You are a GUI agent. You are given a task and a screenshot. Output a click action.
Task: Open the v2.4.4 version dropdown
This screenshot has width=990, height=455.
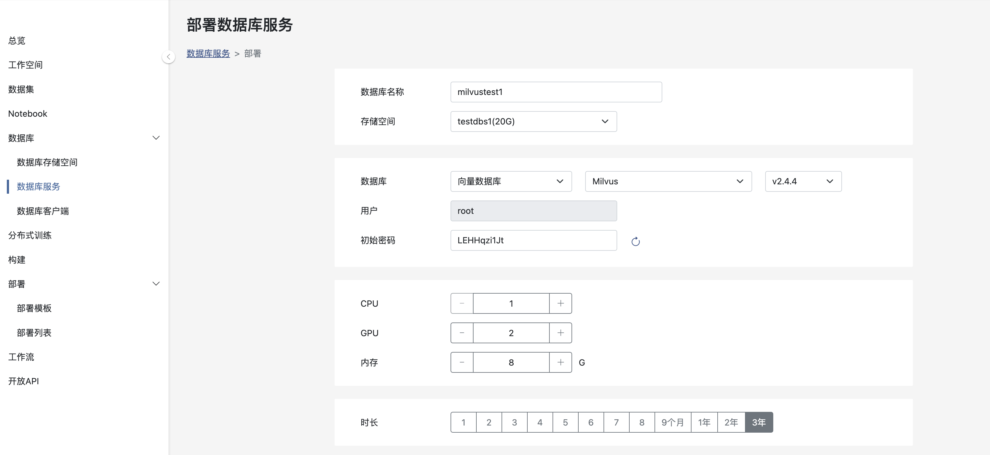[x=803, y=182]
